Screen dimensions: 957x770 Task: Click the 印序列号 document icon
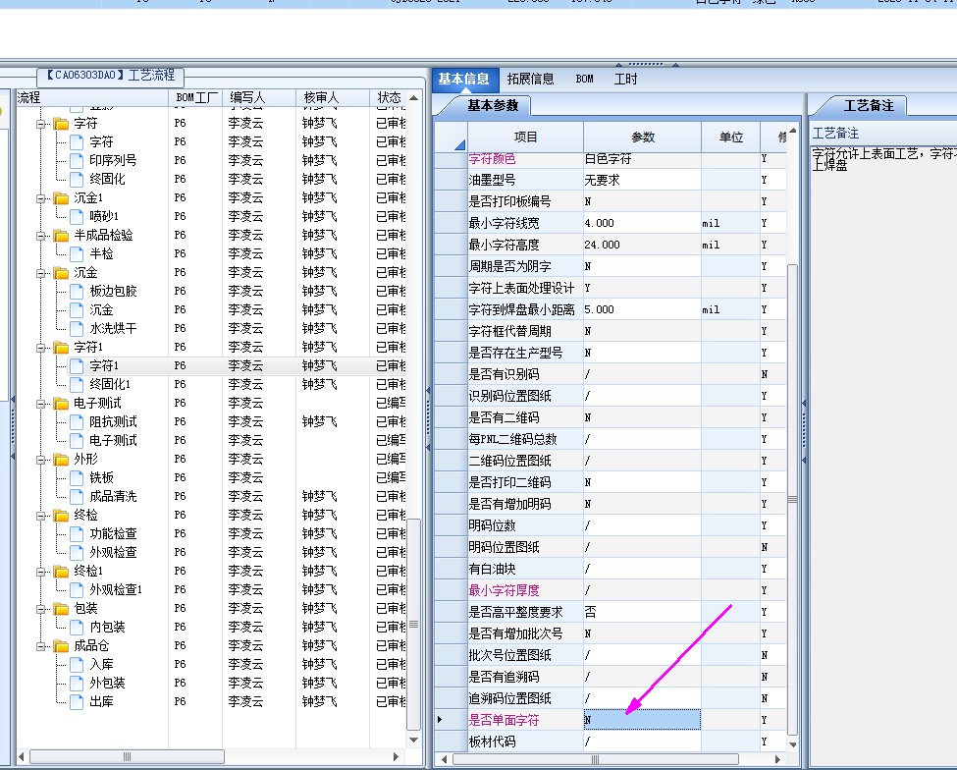pyautogui.click(x=77, y=161)
